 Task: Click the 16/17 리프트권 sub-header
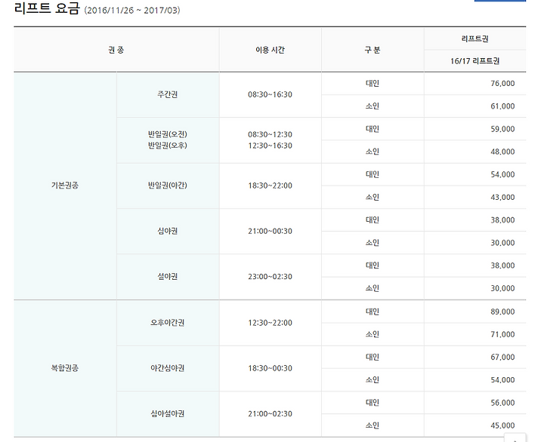(474, 61)
